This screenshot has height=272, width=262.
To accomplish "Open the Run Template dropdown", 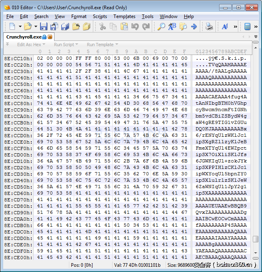I will [102, 45].
